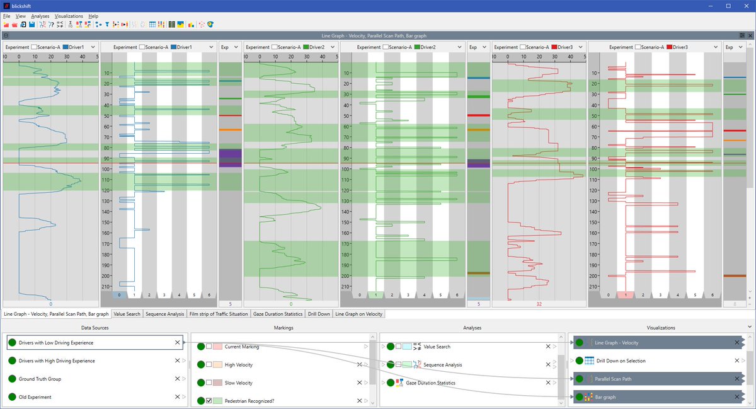Image resolution: width=756 pixels, height=409 pixels.
Task: Collapse the Line Graph panel header button
Action: [x=6, y=36]
